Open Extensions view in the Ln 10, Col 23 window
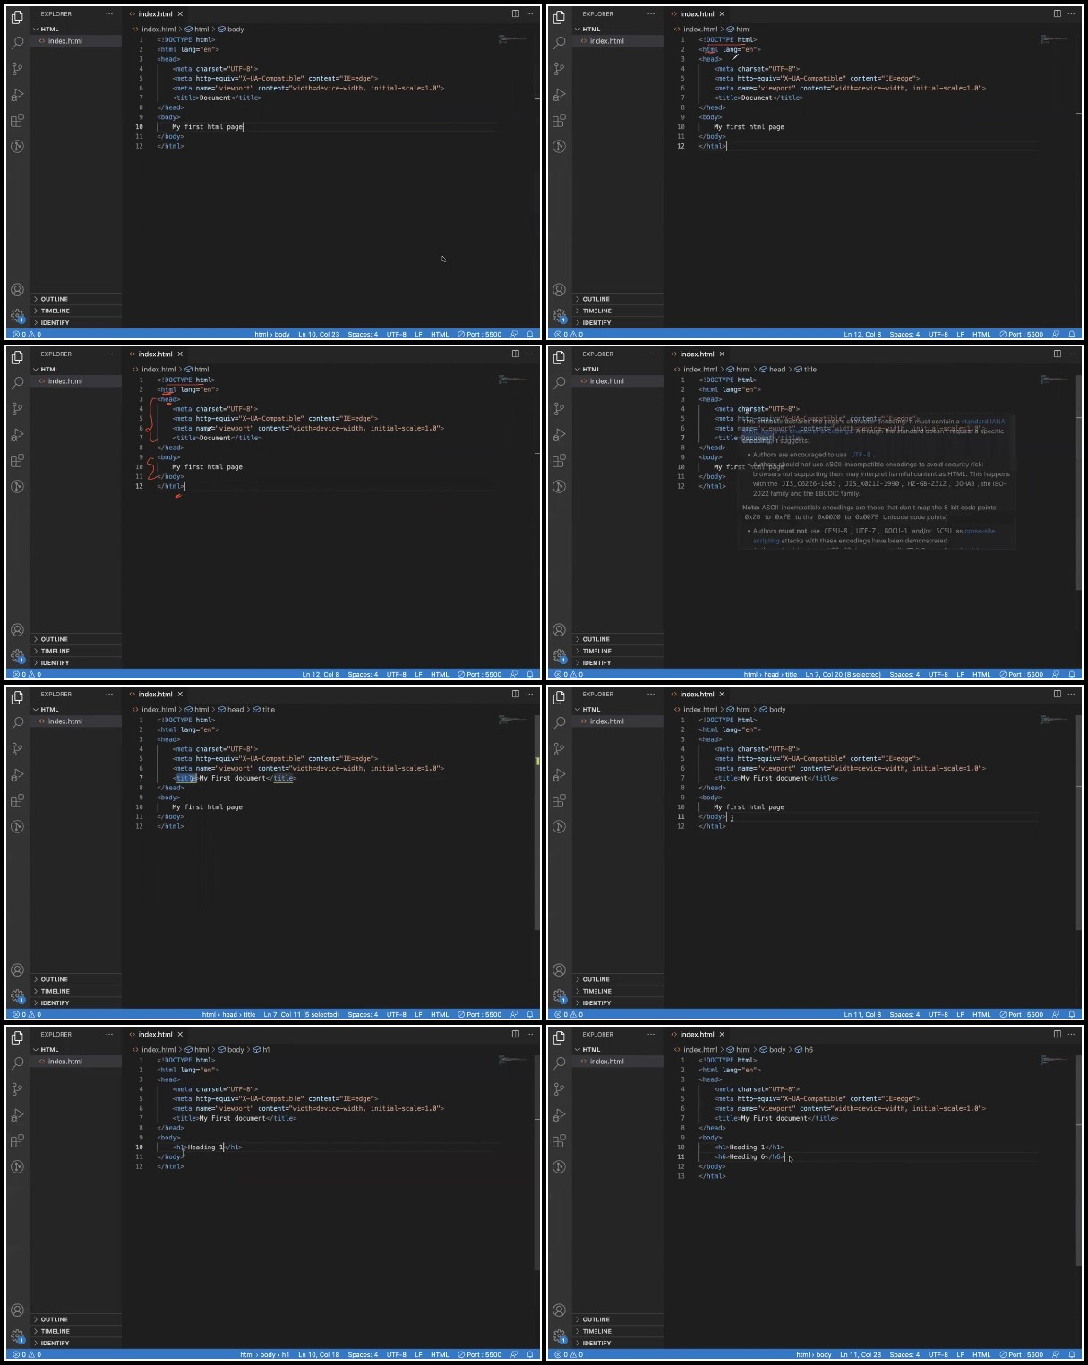 click(x=17, y=120)
